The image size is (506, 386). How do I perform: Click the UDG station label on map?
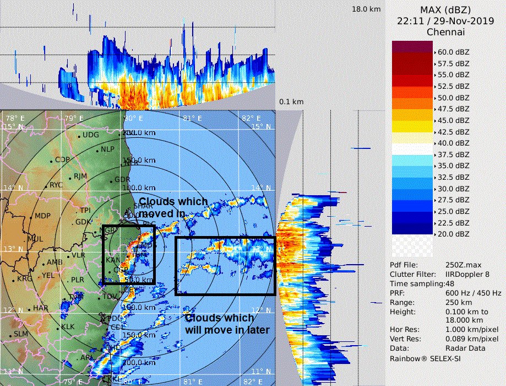[x=91, y=135]
